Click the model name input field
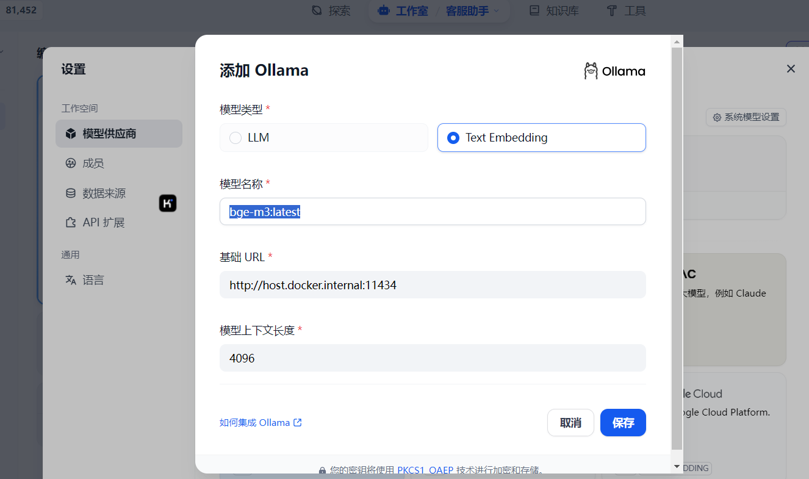The width and height of the screenshot is (809, 479). (433, 211)
